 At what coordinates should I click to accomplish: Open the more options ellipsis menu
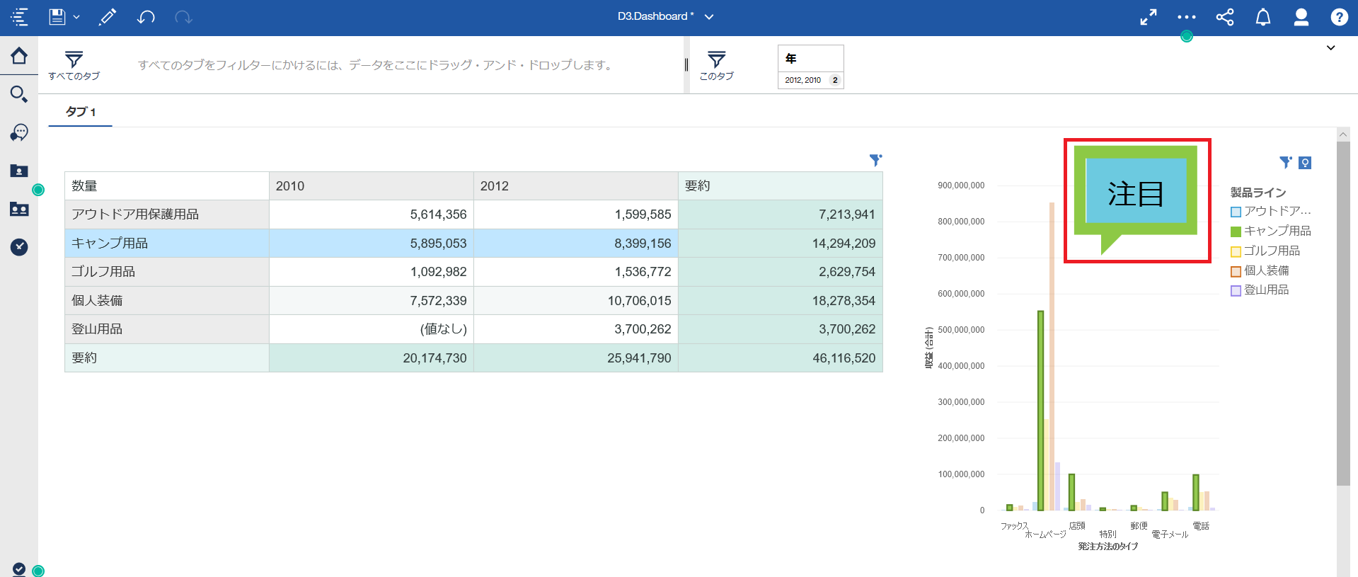coord(1186,17)
